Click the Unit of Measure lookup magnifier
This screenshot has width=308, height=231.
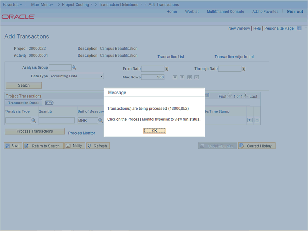pyautogui.click(x=100, y=120)
